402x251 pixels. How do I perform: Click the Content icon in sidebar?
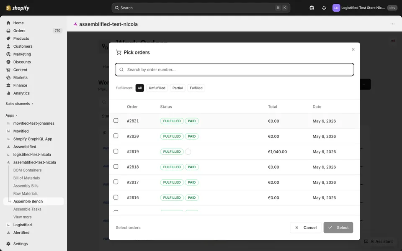coord(8,70)
